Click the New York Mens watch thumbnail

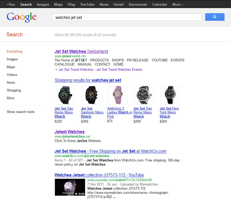(170, 95)
